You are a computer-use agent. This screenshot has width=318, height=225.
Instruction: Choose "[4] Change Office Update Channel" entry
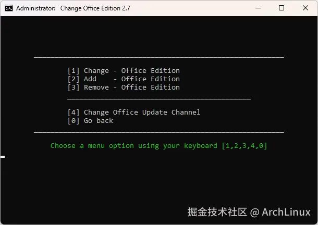pos(134,113)
